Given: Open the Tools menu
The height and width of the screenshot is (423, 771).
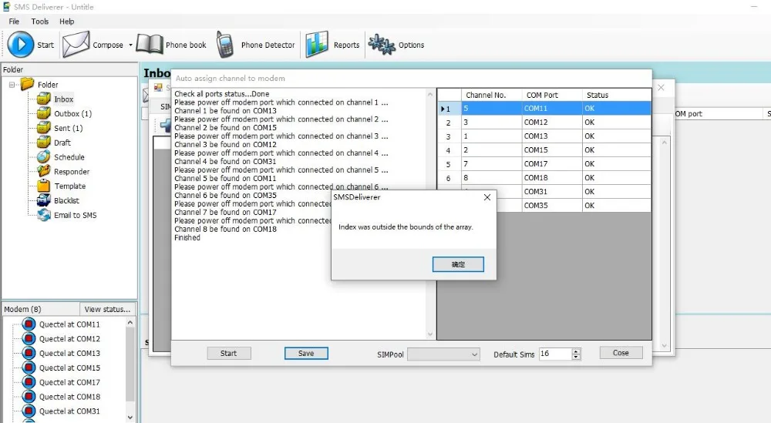Looking at the screenshot, I should point(40,22).
